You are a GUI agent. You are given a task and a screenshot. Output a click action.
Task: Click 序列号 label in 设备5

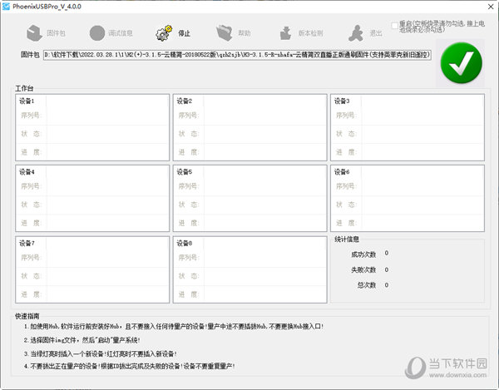189,186
